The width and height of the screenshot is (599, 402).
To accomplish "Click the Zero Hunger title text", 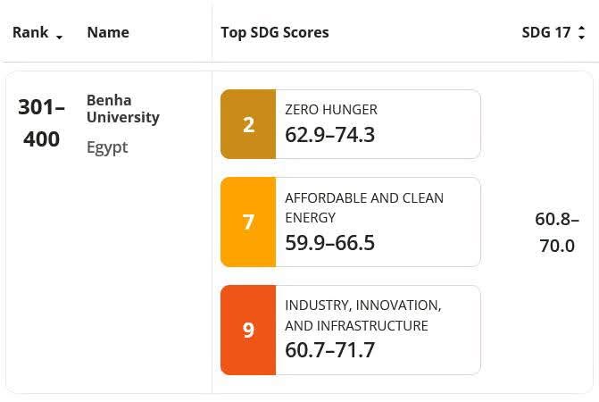I will (331, 110).
